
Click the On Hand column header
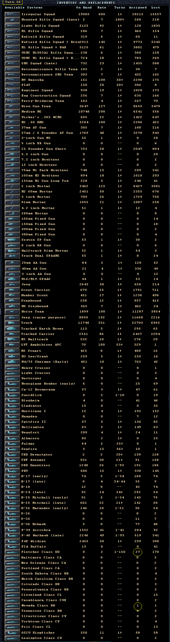click(84, 8)
